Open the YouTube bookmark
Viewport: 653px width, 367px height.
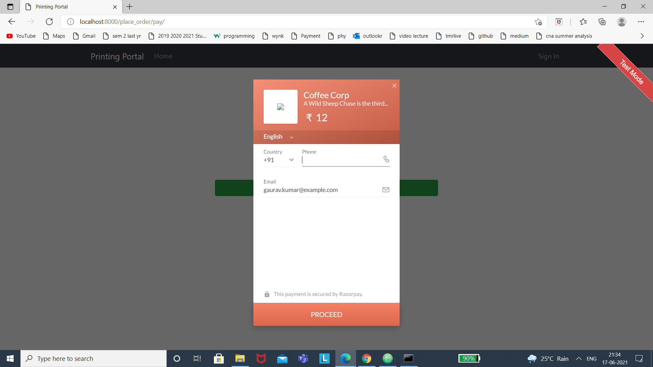[21, 36]
